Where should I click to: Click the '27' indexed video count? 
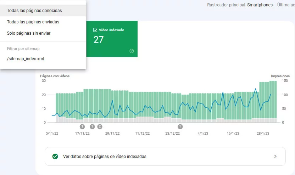[x=99, y=40]
